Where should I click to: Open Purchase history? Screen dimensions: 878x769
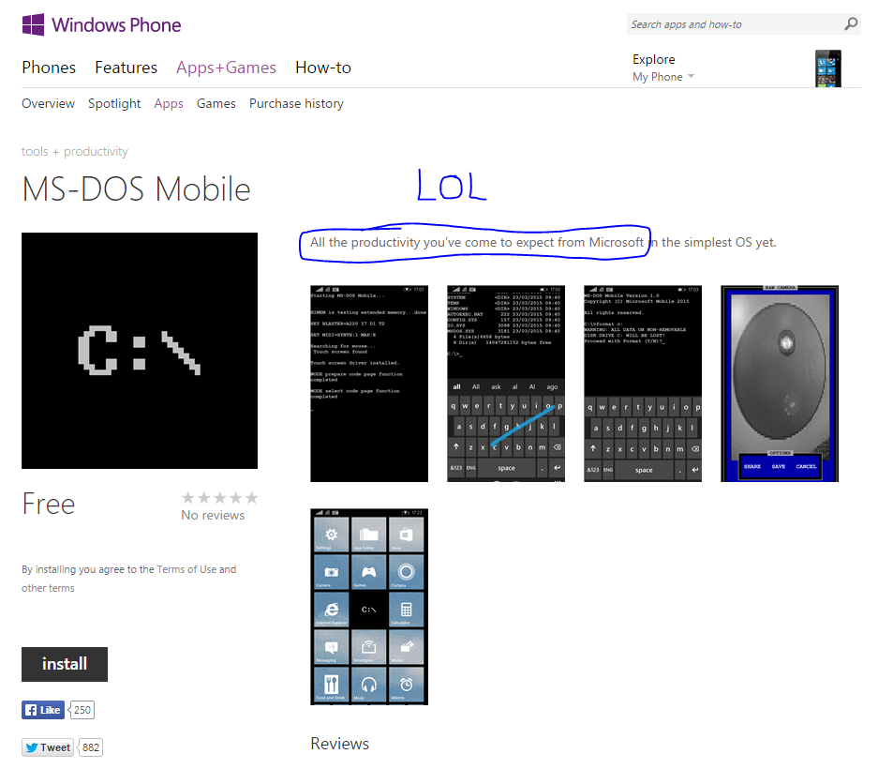point(296,104)
